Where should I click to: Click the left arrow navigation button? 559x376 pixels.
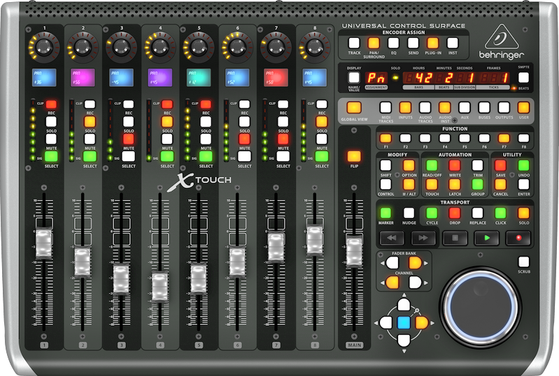386,323
